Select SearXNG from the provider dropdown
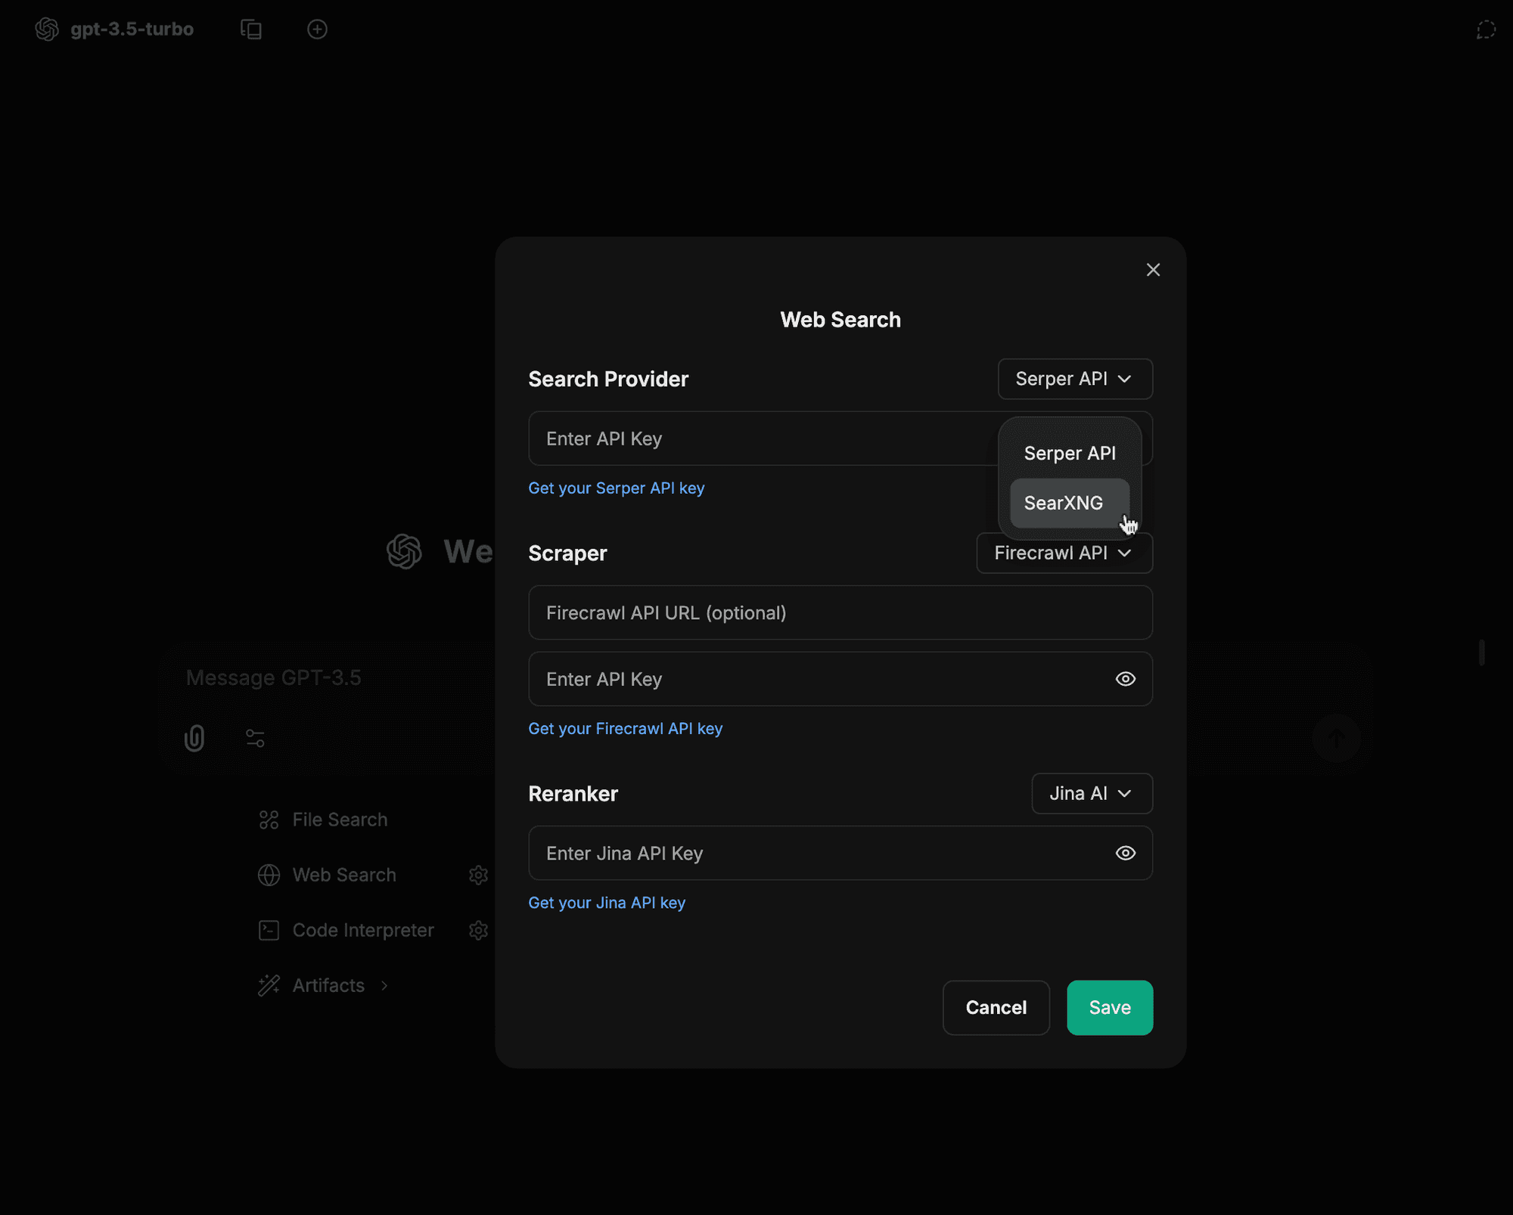1513x1215 pixels. pyautogui.click(x=1070, y=503)
